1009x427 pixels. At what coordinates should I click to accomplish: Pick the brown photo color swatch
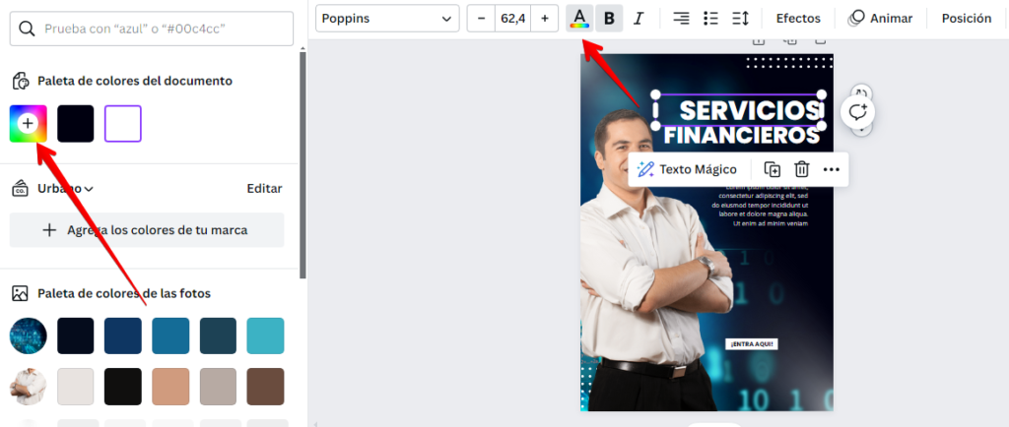click(265, 387)
